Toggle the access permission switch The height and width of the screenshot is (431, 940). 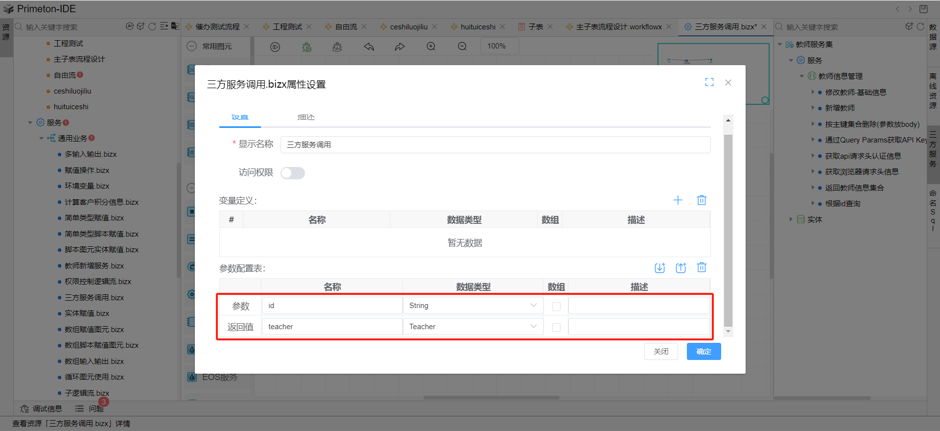click(x=293, y=173)
